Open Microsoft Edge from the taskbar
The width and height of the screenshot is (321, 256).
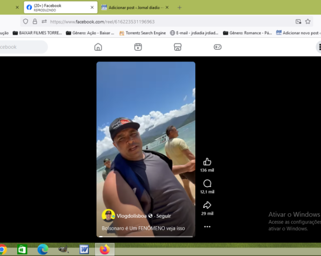pos(43,249)
